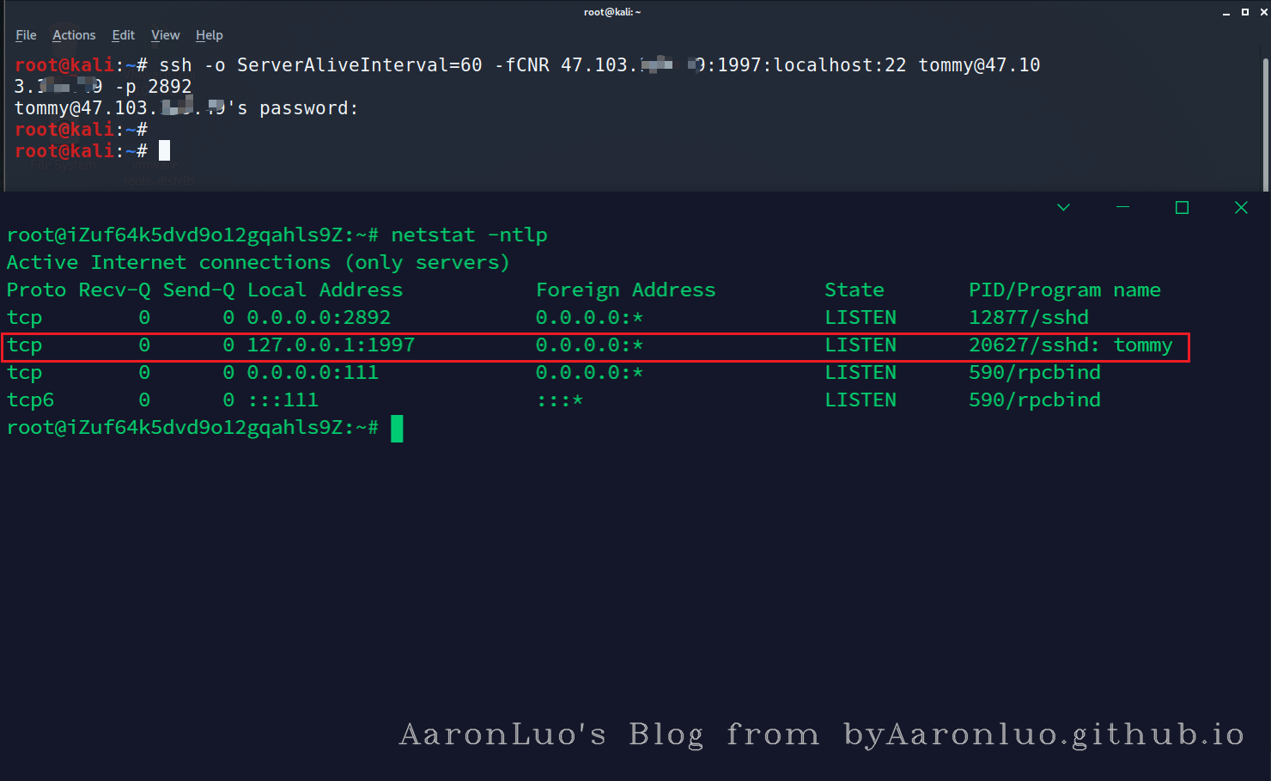Click the 12877/sshd program entry
Viewport: 1271px width, 781px height.
click(1028, 318)
